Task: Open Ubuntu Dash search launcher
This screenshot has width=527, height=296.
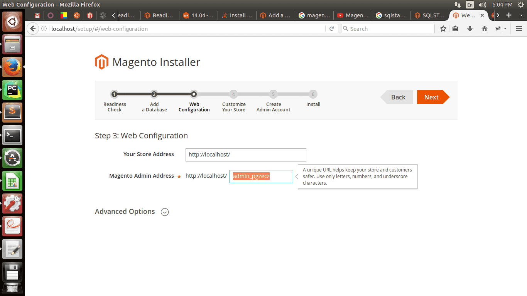Action: pyautogui.click(x=12, y=22)
